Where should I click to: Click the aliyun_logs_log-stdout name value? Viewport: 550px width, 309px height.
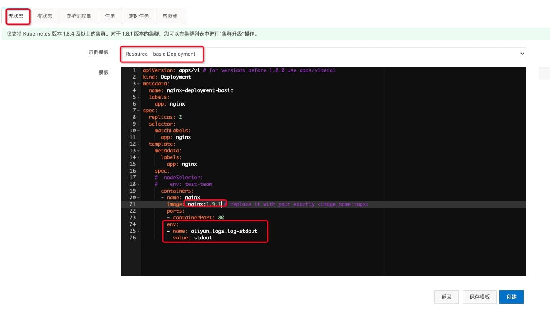pos(224,231)
